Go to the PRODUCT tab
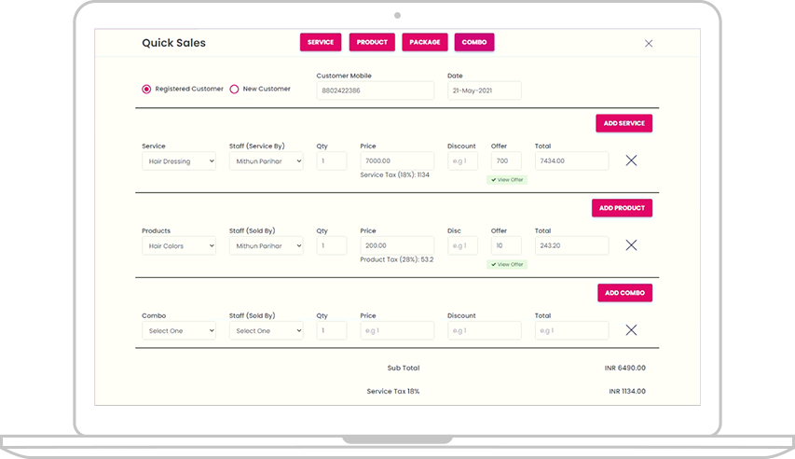The image size is (795, 459). tap(372, 42)
